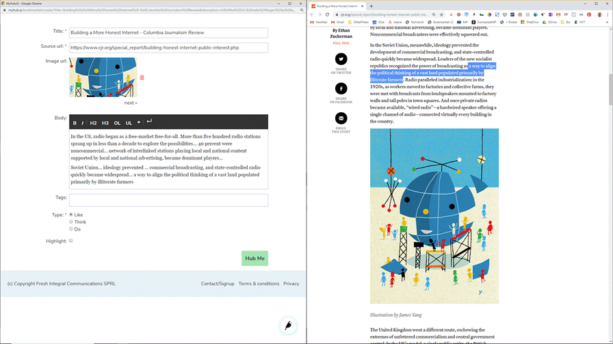Bookmark page with the star icon
613x344 pixels.
click(x=441, y=14)
